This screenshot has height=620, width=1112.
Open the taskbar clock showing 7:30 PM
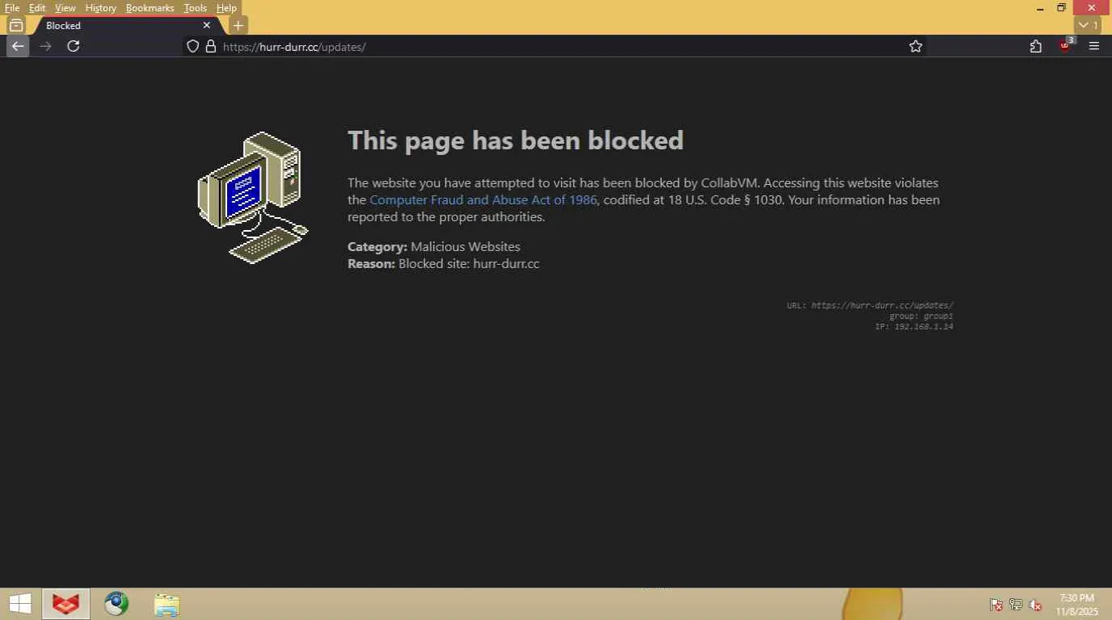coord(1077,605)
